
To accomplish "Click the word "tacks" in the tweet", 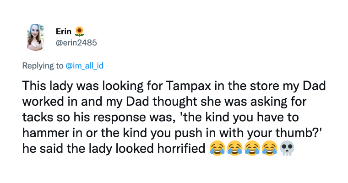I will (38, 117).
